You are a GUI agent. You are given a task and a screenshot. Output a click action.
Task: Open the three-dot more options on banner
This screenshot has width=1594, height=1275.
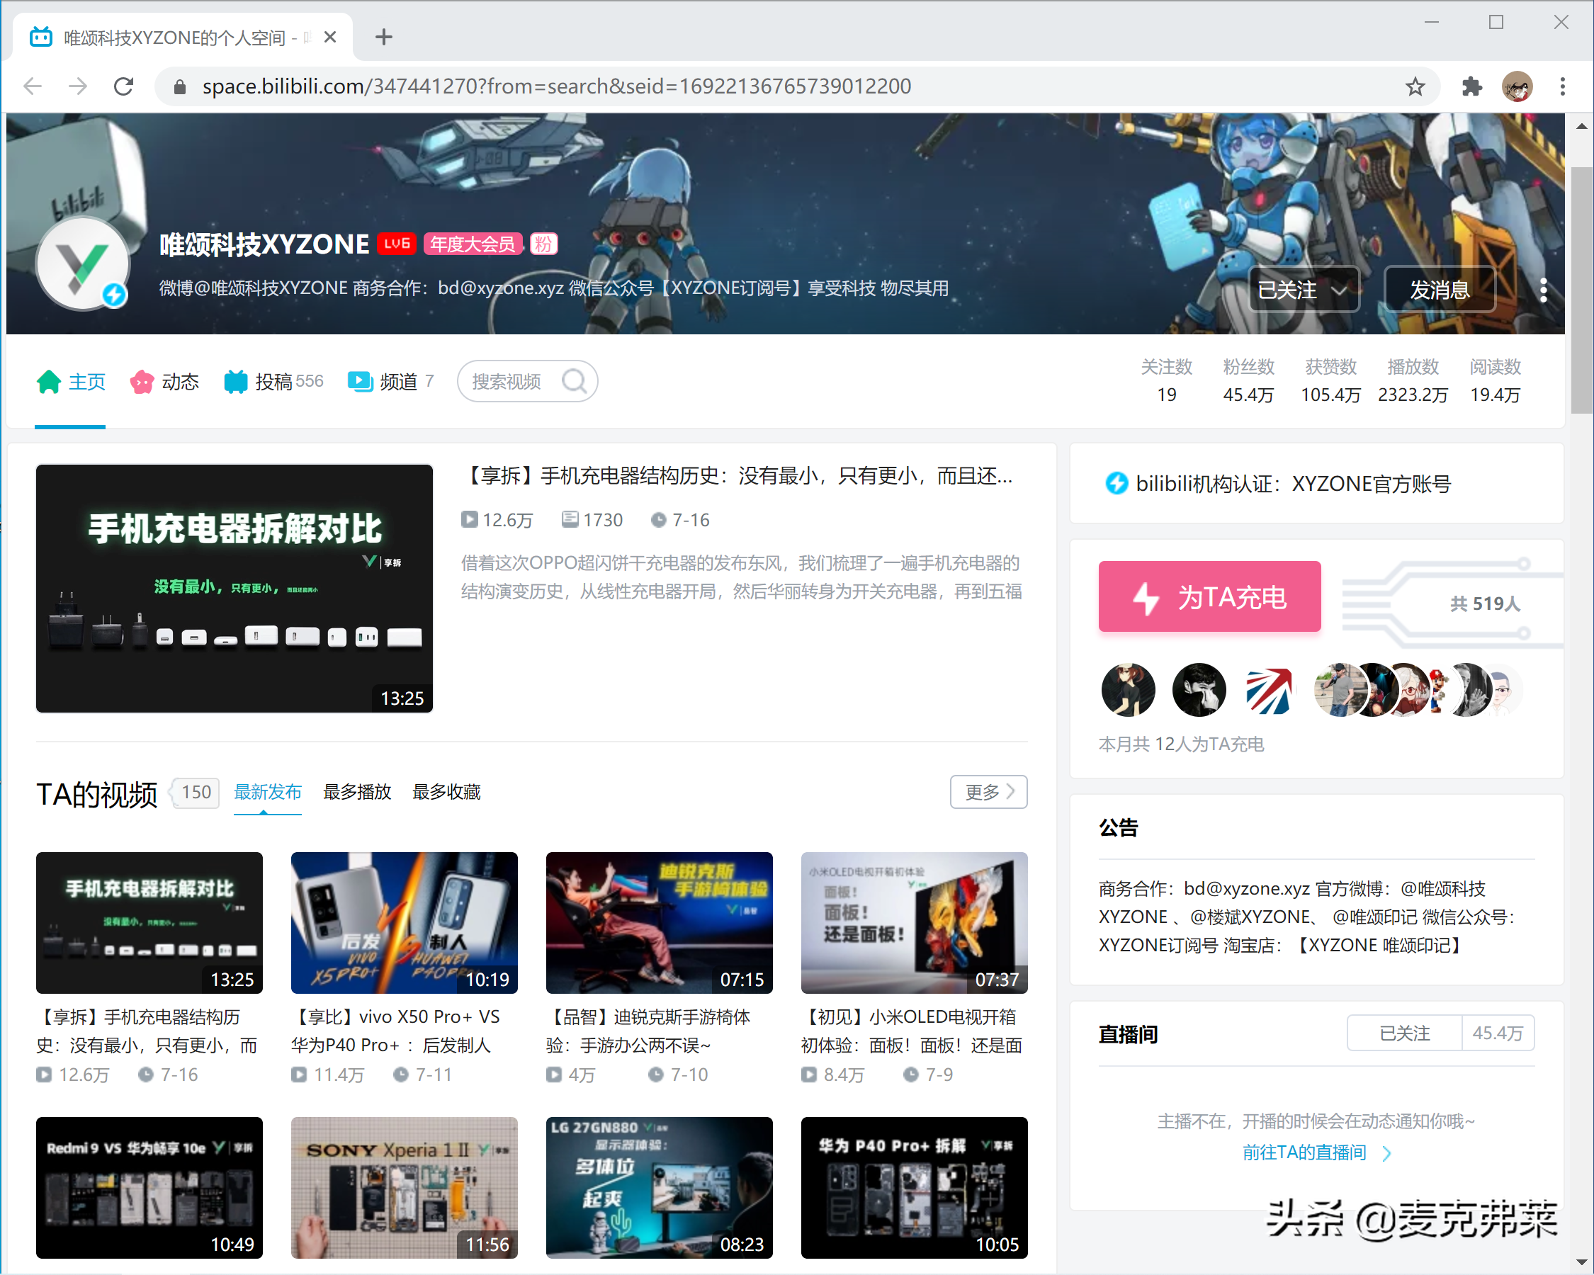click(x=1543, y=290)
